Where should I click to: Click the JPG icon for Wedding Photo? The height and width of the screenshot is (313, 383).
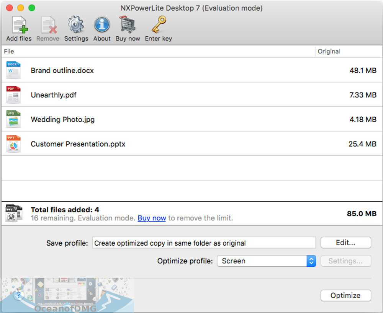(13, 119)
